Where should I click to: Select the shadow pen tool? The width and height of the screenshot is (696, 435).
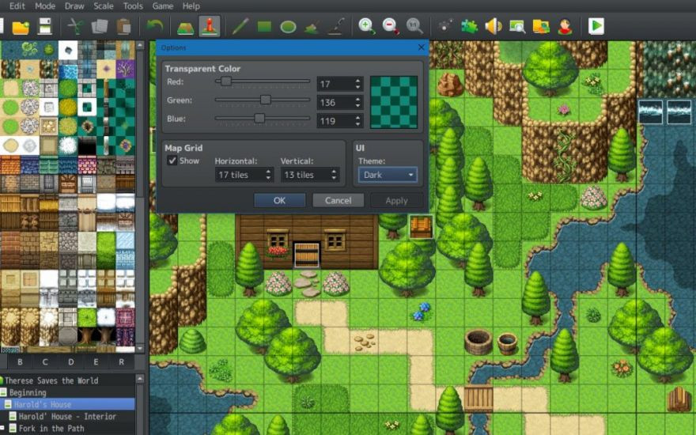point(336,27)
